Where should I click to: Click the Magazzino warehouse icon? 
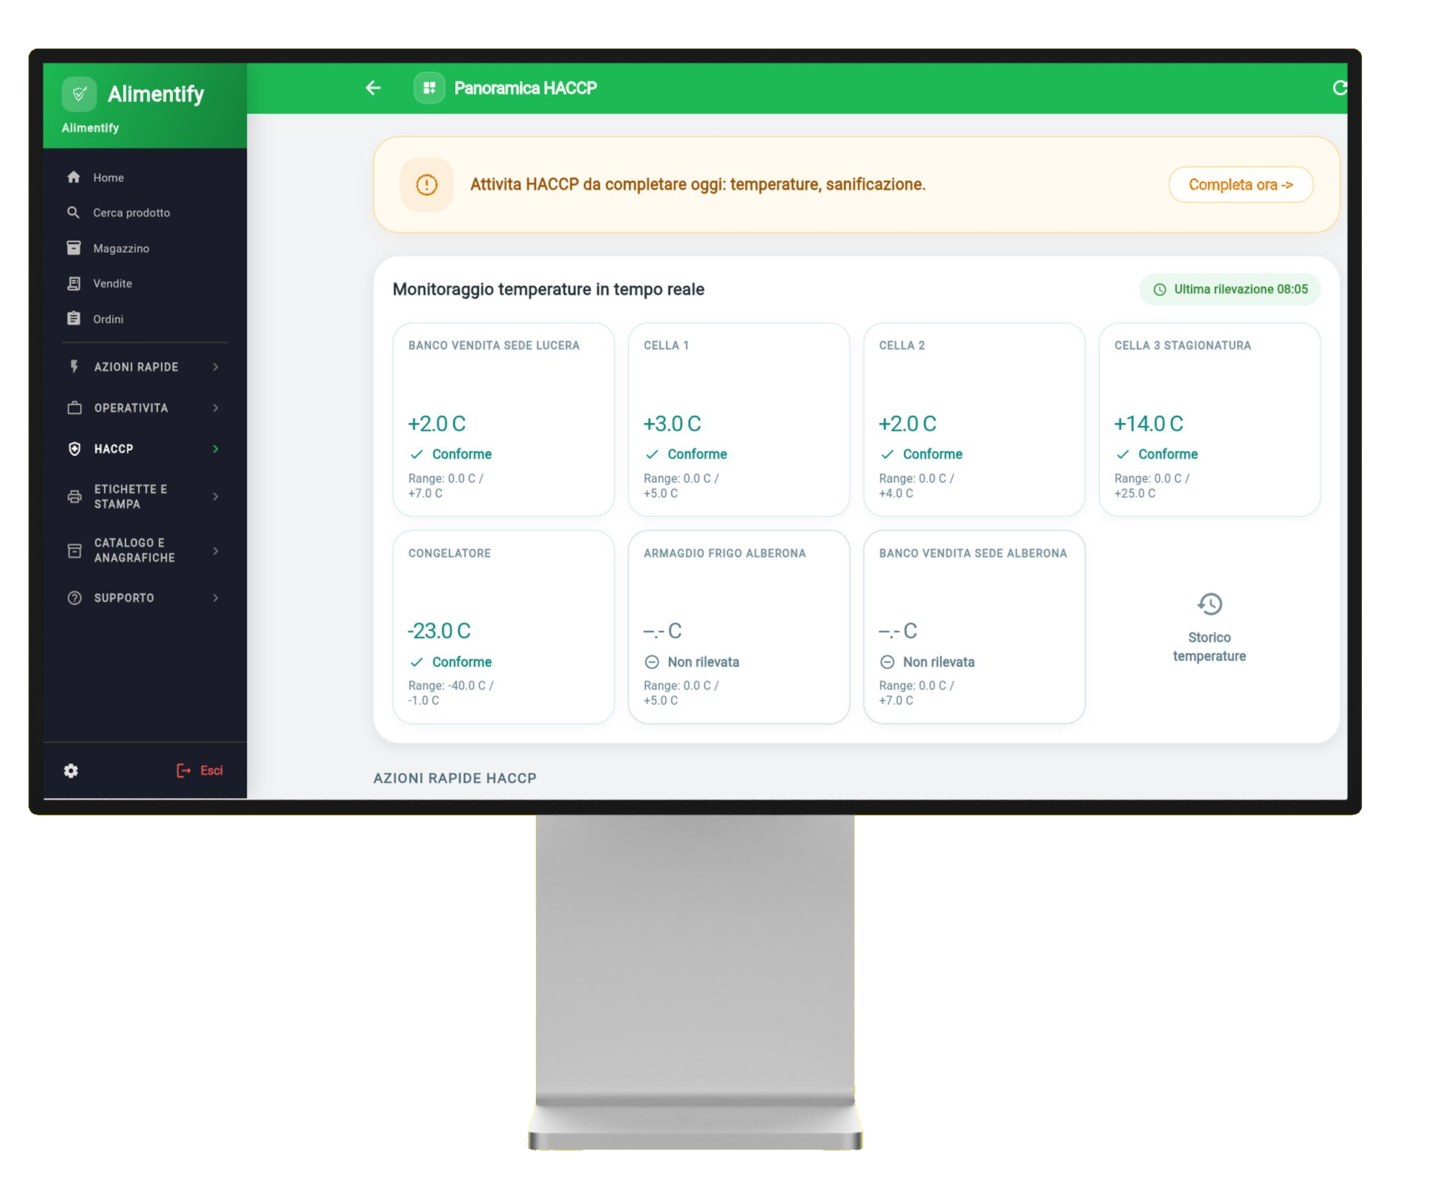[x=74, y=248]
